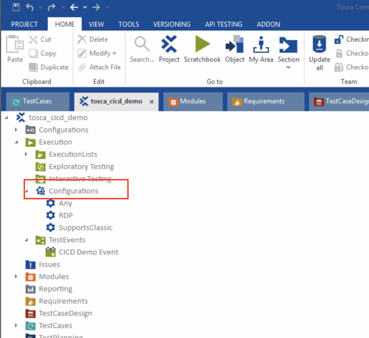Click the Redo arrow icon

(x=51, y=7)
